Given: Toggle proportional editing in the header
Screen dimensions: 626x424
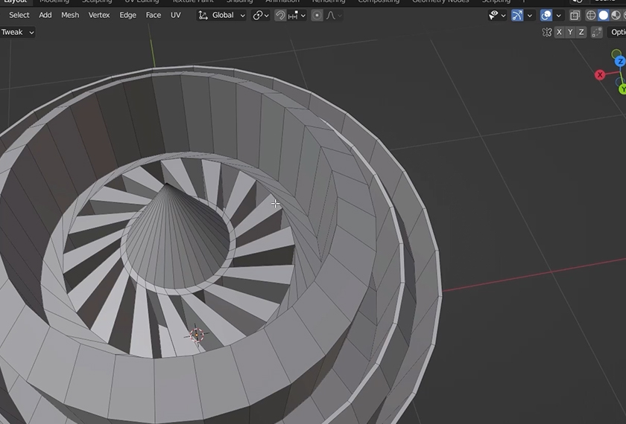Looking at the screenshot, I should tap(317, 15).
